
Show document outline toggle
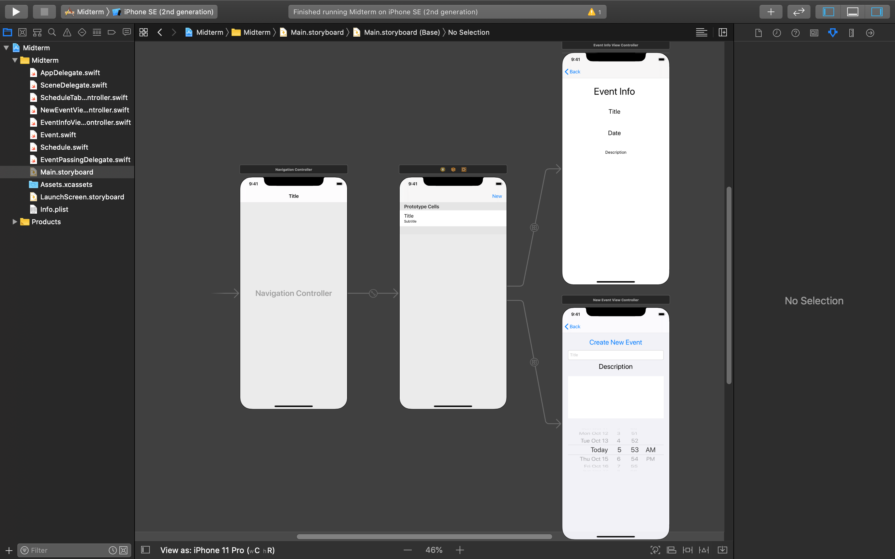pos(145,550)
